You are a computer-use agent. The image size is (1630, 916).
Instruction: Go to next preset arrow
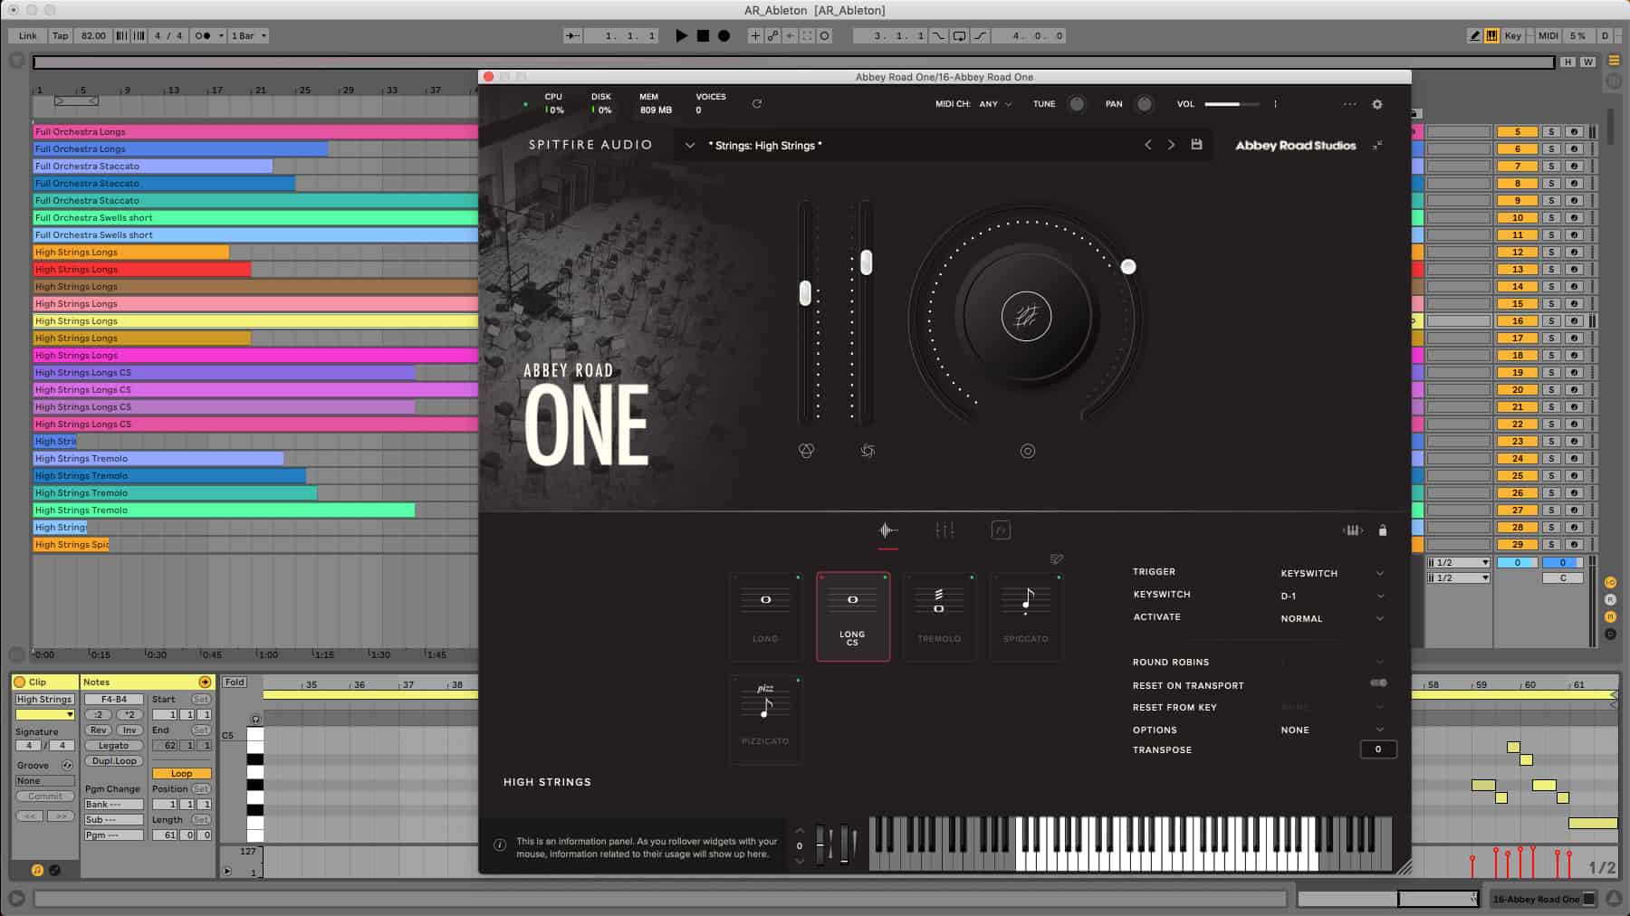1171,145
